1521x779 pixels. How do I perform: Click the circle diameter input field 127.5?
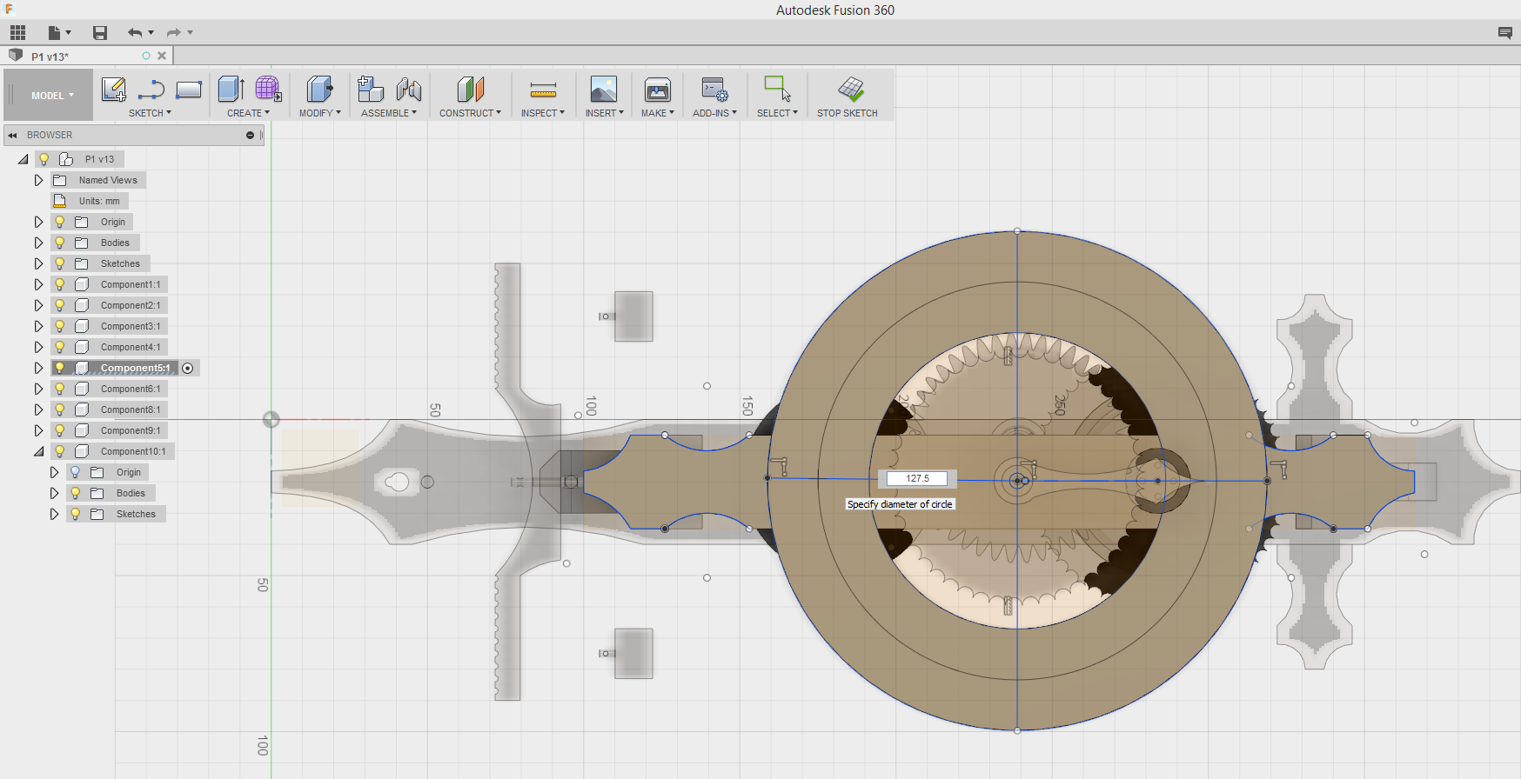pyautogui.click(x=917, y=478)
